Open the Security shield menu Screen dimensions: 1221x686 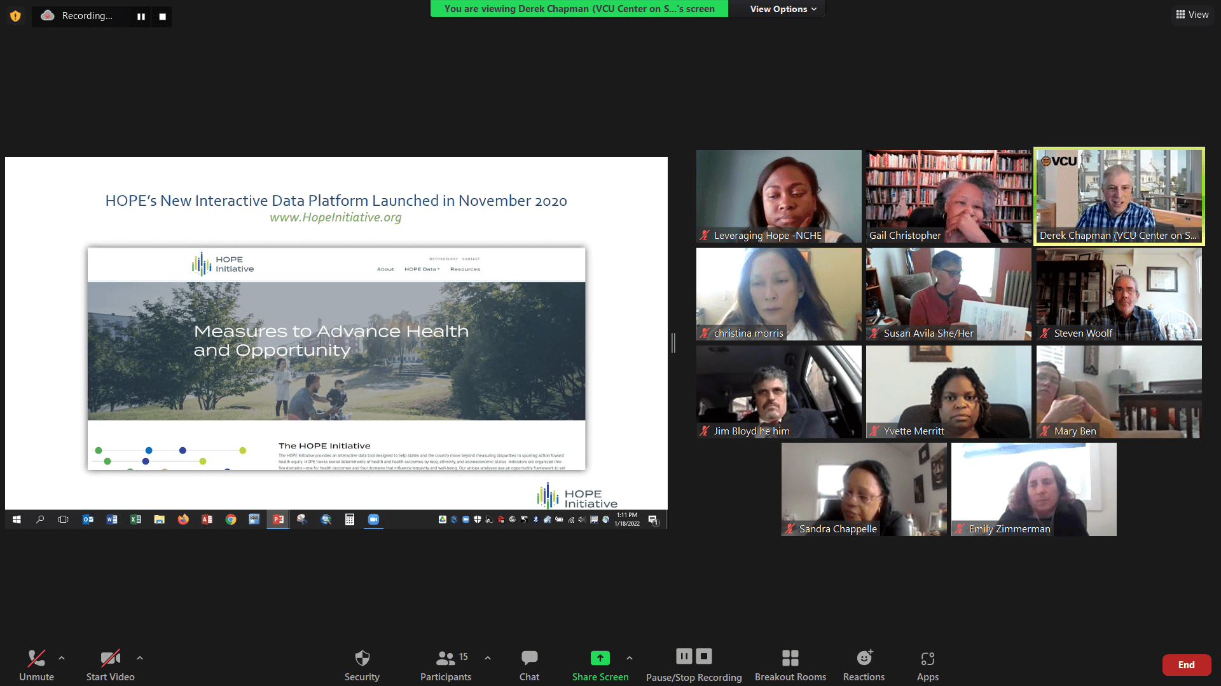coord(362,665)
